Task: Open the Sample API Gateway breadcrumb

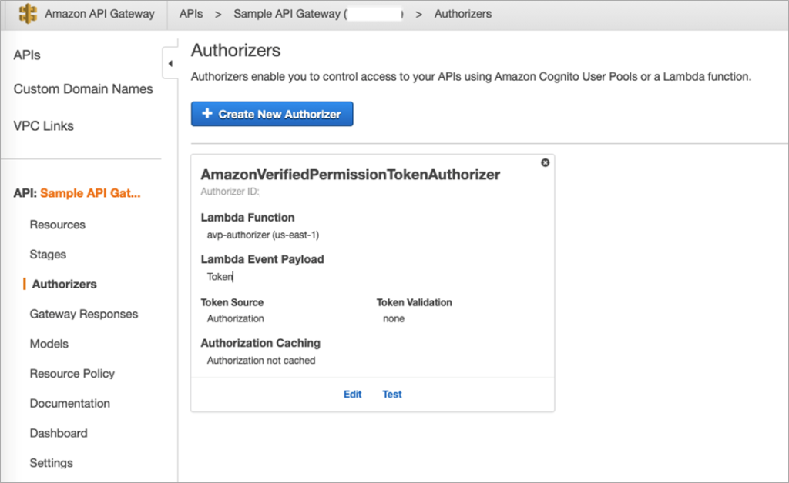Action: 287,14
